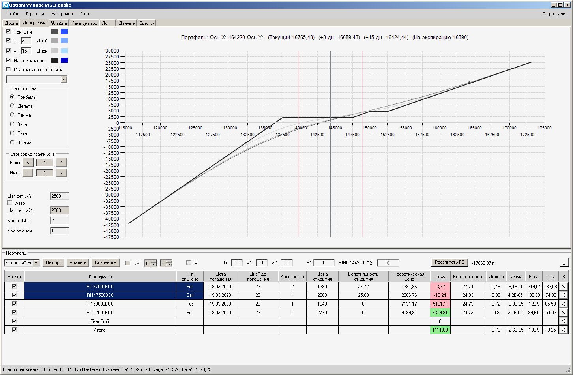Click the dark gray Текущий color swatch
This screenshot has height=375, width=573.
click(x=55, y=31)
